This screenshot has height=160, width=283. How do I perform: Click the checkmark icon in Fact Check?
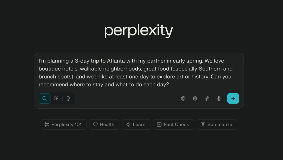(159, 125)
